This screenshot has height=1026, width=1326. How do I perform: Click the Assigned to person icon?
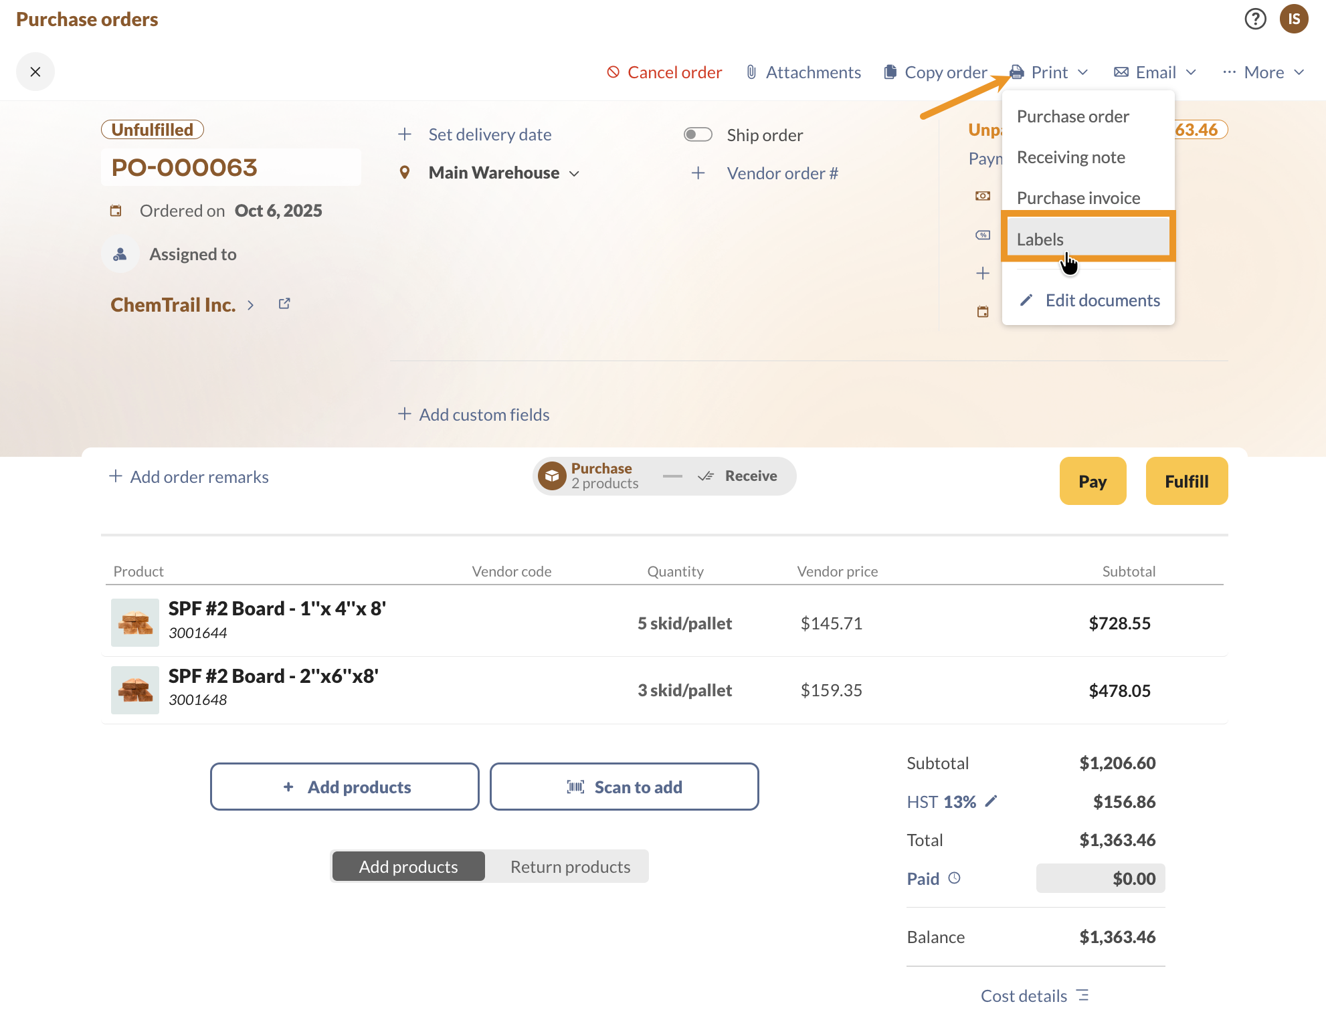point(120,254)
